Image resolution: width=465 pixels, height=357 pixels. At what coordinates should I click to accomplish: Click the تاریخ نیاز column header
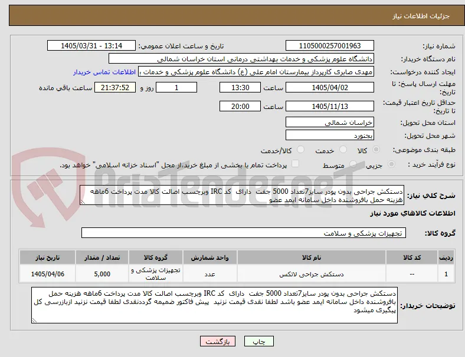[47, 257]
